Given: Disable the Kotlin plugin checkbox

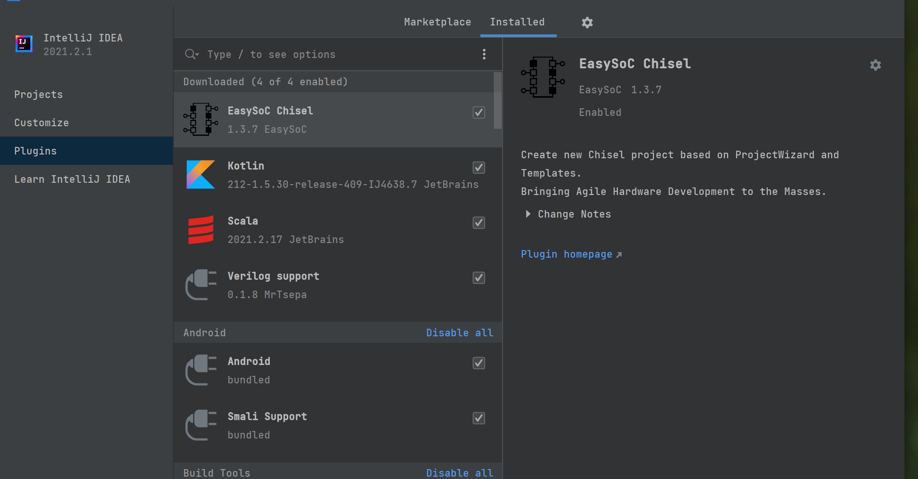Looking at the screenshot, I should [x=479, y=168].
